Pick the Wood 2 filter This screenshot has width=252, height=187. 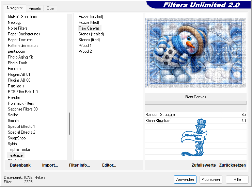coord(85,51)
